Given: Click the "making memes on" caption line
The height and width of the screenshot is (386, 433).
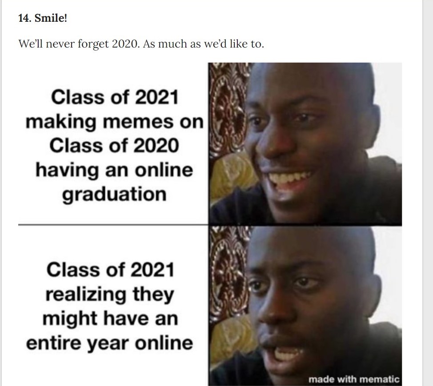Looking at the screenshot, I should pos(114,122).
